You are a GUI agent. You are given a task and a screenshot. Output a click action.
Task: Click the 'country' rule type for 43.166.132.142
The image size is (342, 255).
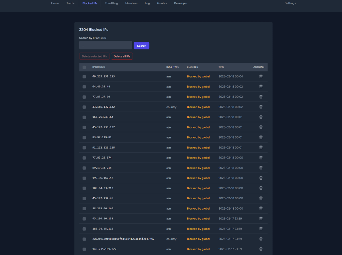click(x=171, y=107)
